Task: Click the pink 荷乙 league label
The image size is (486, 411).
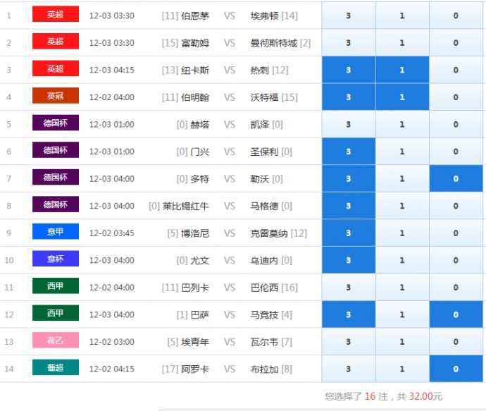Action: click(x=56, y=341)
